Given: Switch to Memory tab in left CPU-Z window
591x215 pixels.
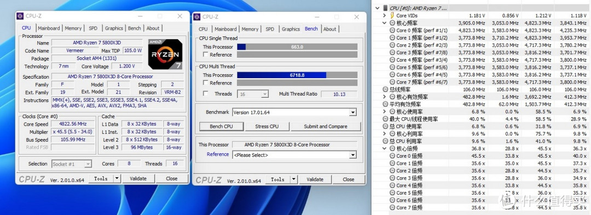Looking at the screenshot, I should tap(73, 28).
